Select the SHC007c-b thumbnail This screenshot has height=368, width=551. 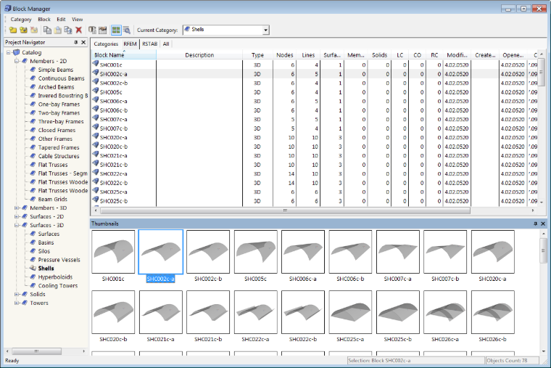[445, 252]
